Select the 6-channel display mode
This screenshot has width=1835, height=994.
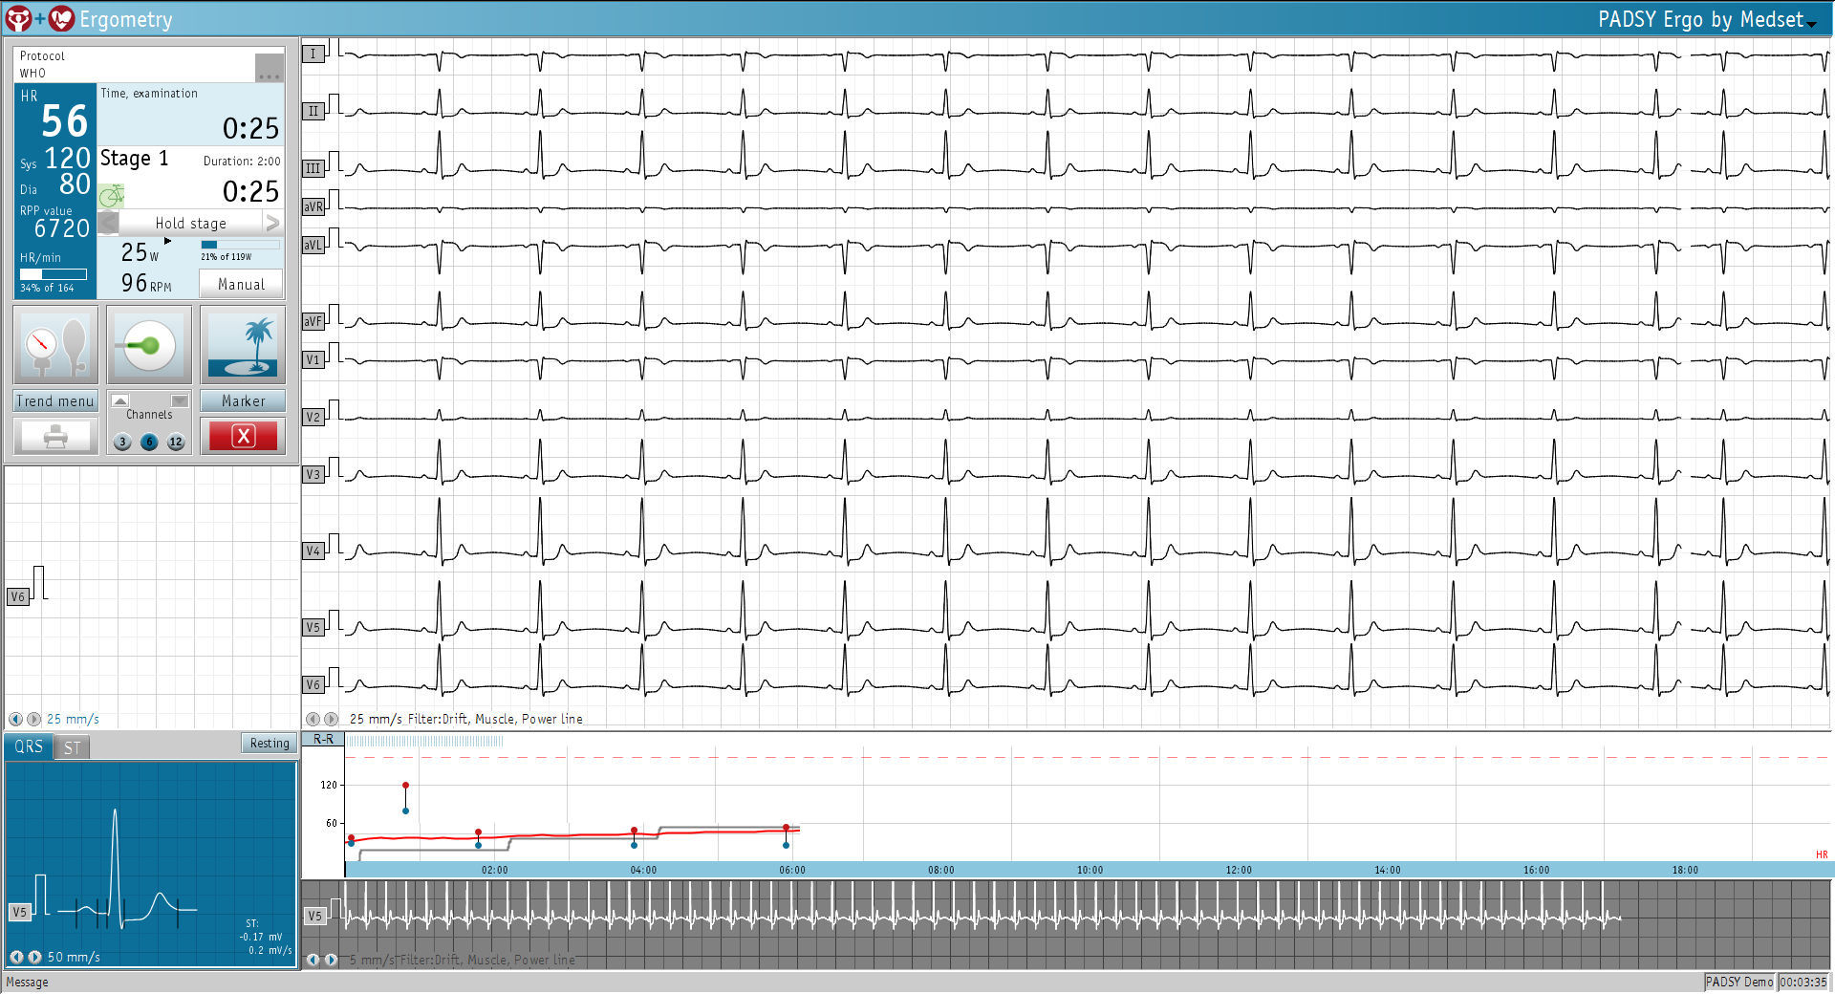[149, 443]
